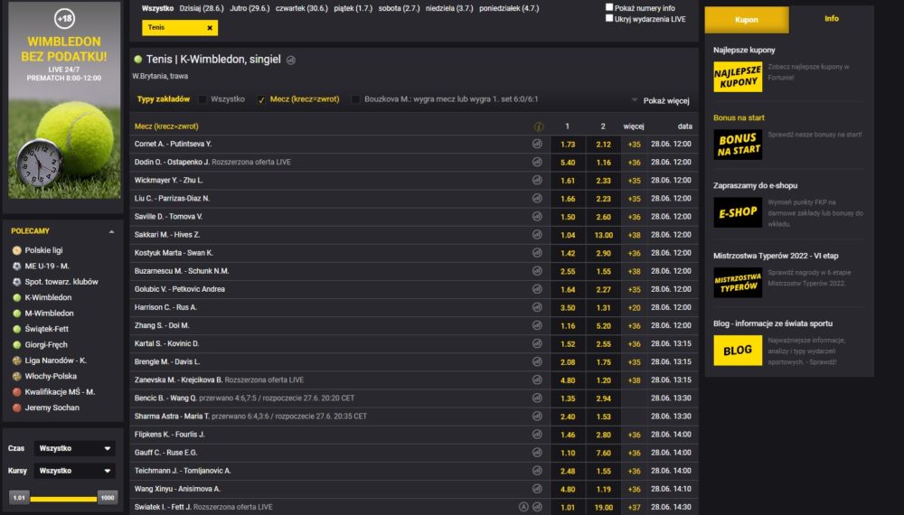Select sobota (2.7.) date filter
This screenshot has height=515, width=904.
coord(399,9)
